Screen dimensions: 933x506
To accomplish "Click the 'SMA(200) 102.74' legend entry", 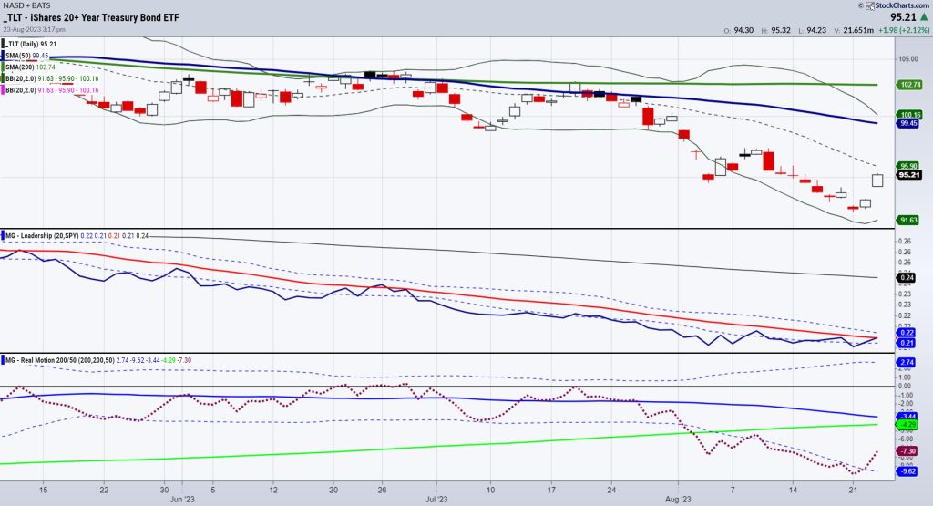I will click(x=30, y=67).
